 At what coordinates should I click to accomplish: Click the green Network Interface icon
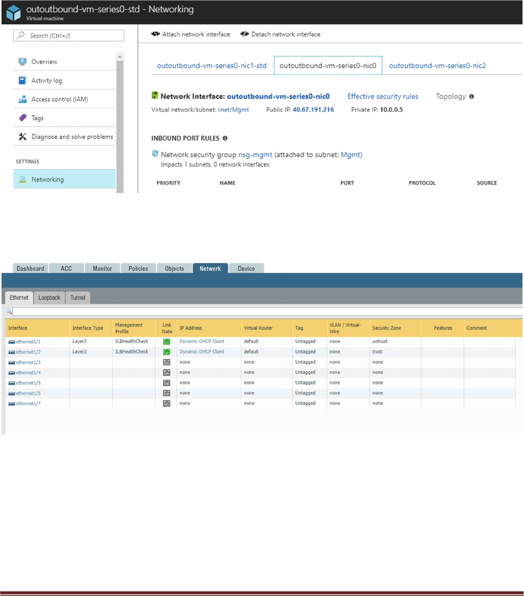click(x=155, y=95)
